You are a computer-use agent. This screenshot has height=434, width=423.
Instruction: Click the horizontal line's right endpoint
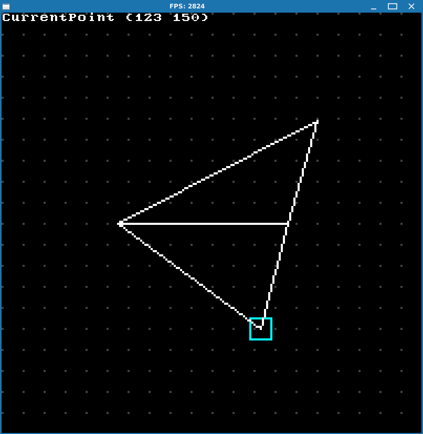point(288,224)
